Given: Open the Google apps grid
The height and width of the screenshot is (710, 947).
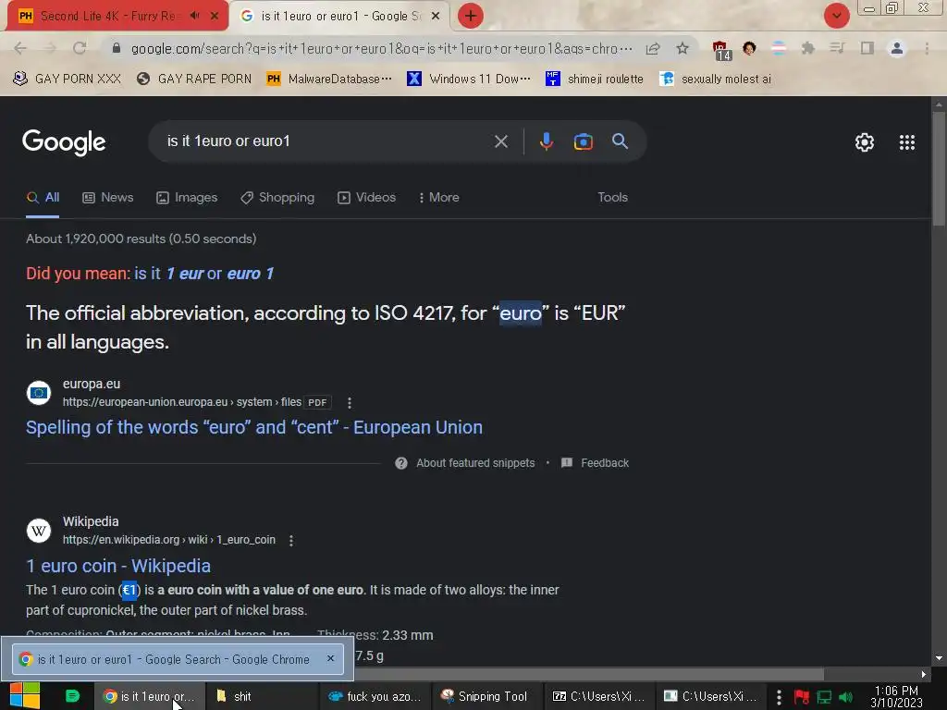Looking at the screenshot, I should (906, 142).
